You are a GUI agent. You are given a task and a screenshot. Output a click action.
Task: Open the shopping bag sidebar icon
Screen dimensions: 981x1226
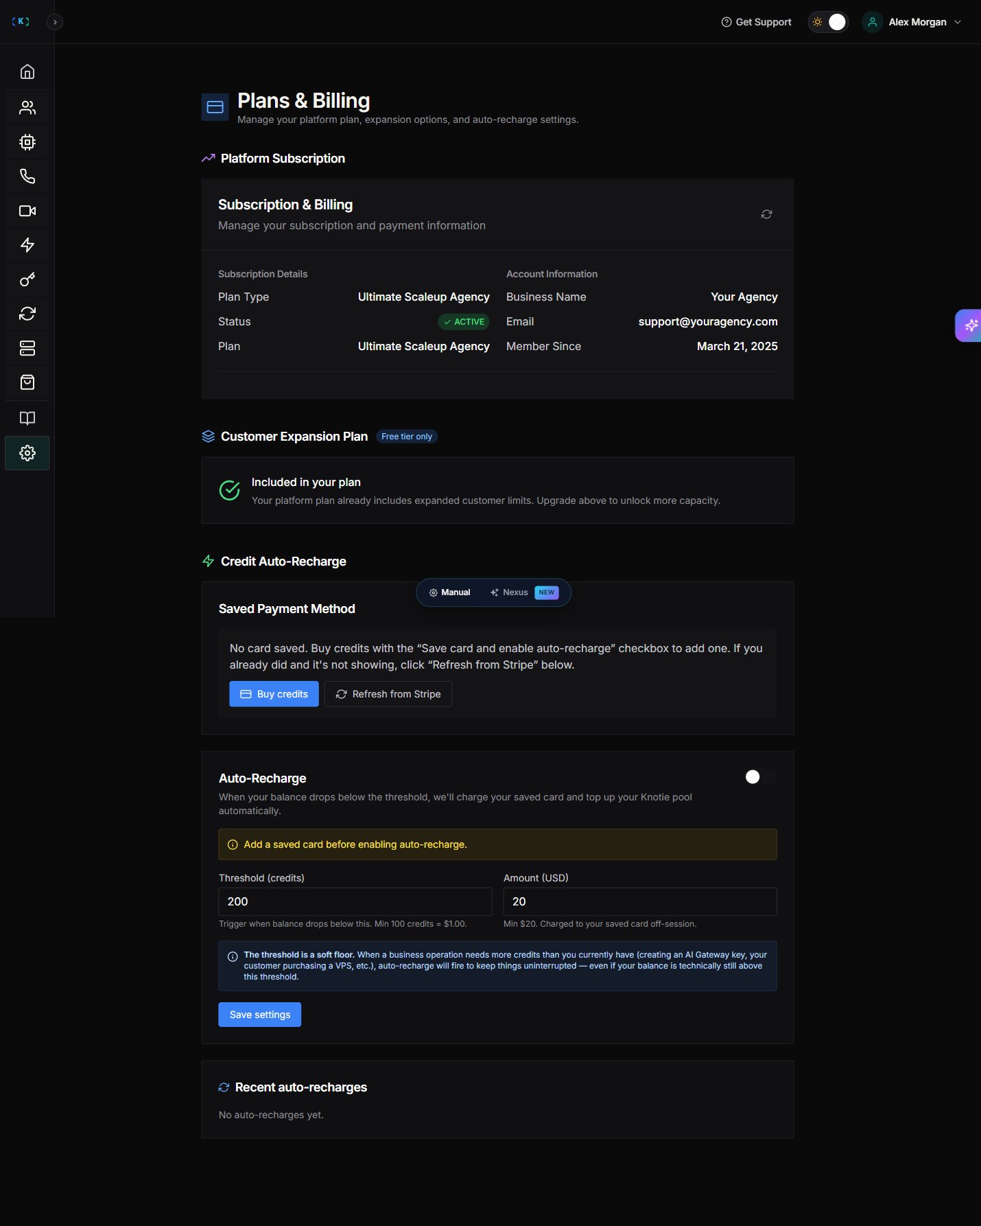point(27,382)
